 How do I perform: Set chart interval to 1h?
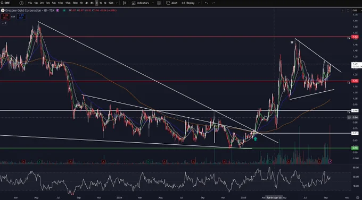(x=81, y=3)
